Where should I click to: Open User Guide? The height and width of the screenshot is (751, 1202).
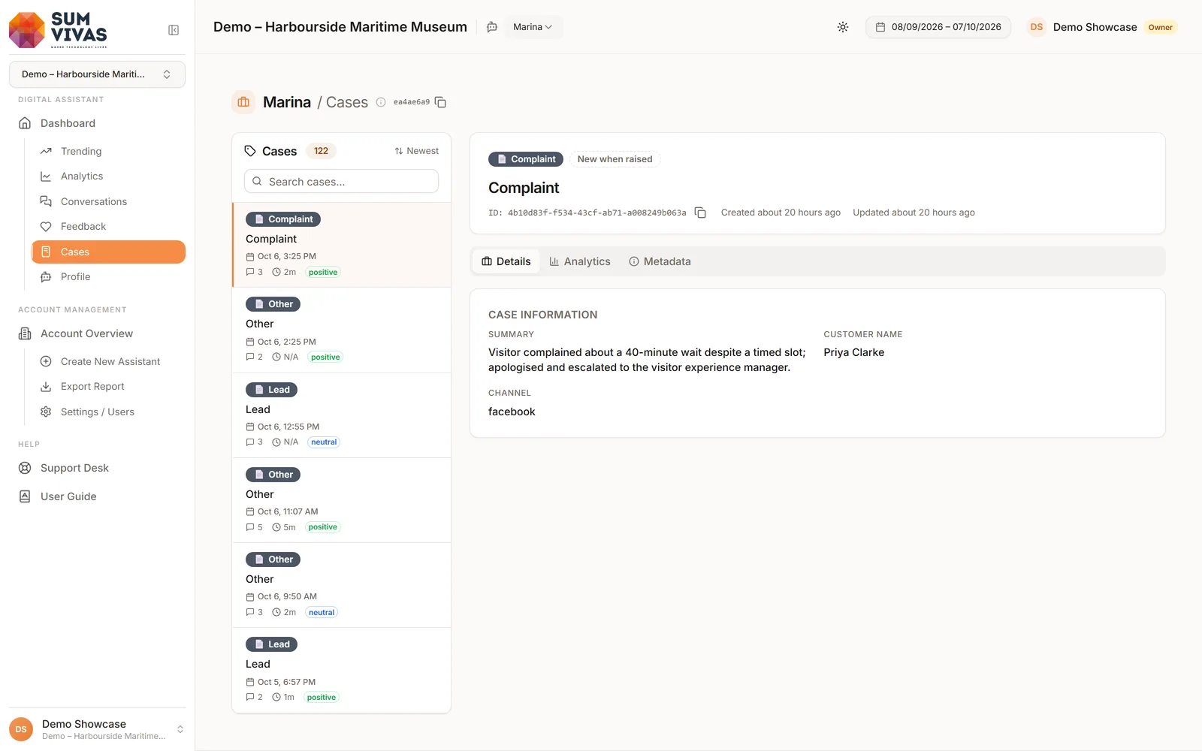tap(97, 496)
